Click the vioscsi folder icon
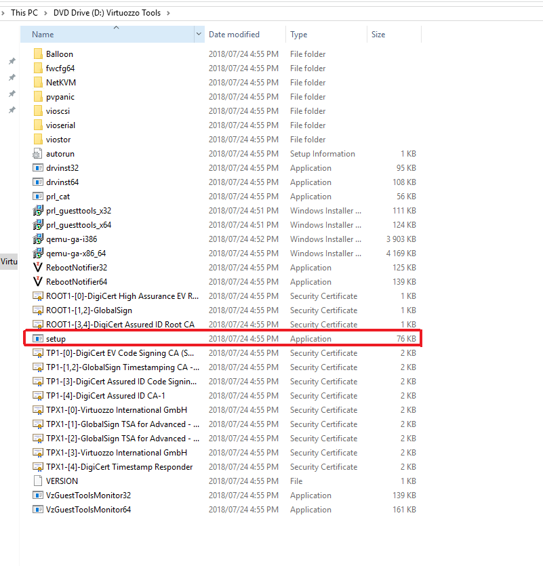Viewport: 543px width, 566px height. [38, 110]
